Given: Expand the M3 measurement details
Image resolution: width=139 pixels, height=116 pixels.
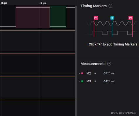Looking at the screenshot, I should pos(79,81).
